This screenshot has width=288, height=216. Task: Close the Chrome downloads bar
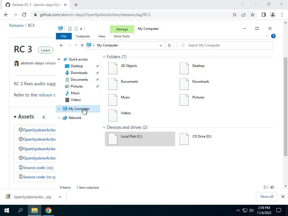pos(283,197)
